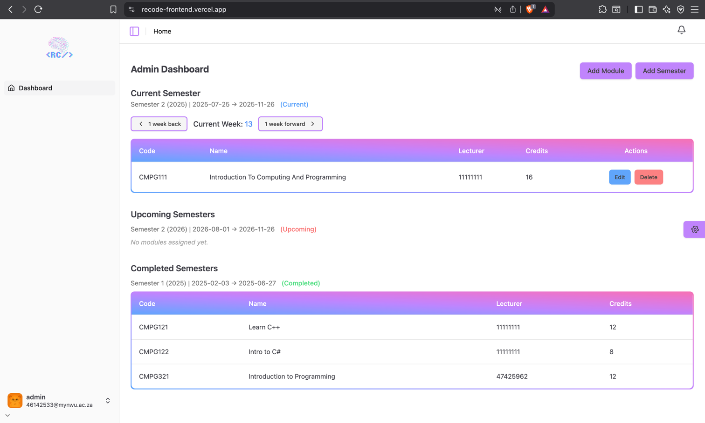Click the share icon in address bar

coord(512,9)
